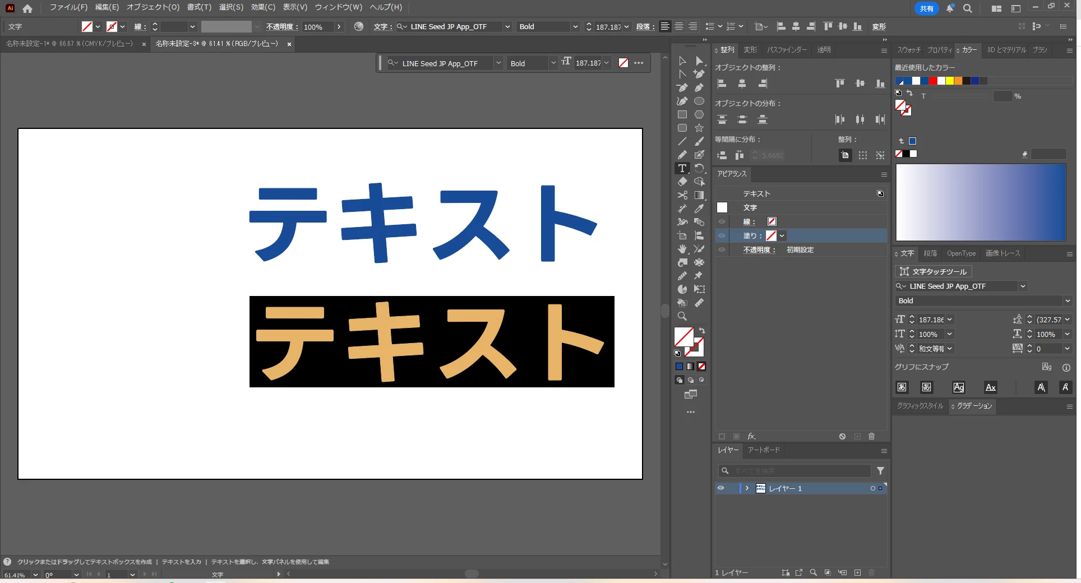Click the layer filter funnel icon

coord(880,471)
